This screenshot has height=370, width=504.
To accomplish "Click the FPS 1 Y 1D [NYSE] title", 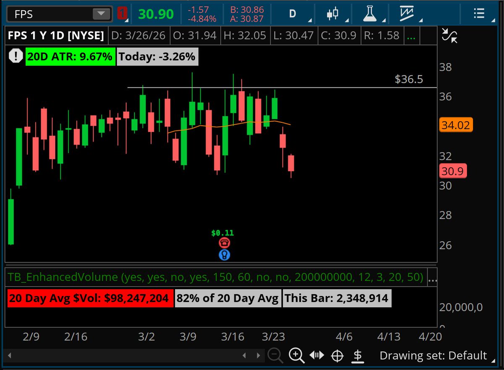I will pyautogui.click(x=56, y=36).
